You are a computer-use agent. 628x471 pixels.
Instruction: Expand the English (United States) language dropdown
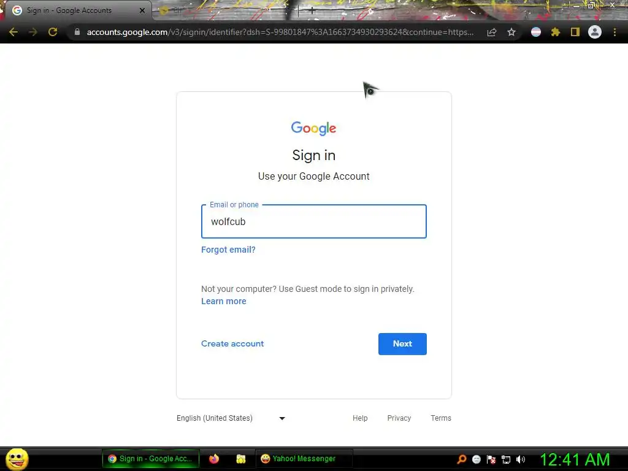click(x=231, y=418)
